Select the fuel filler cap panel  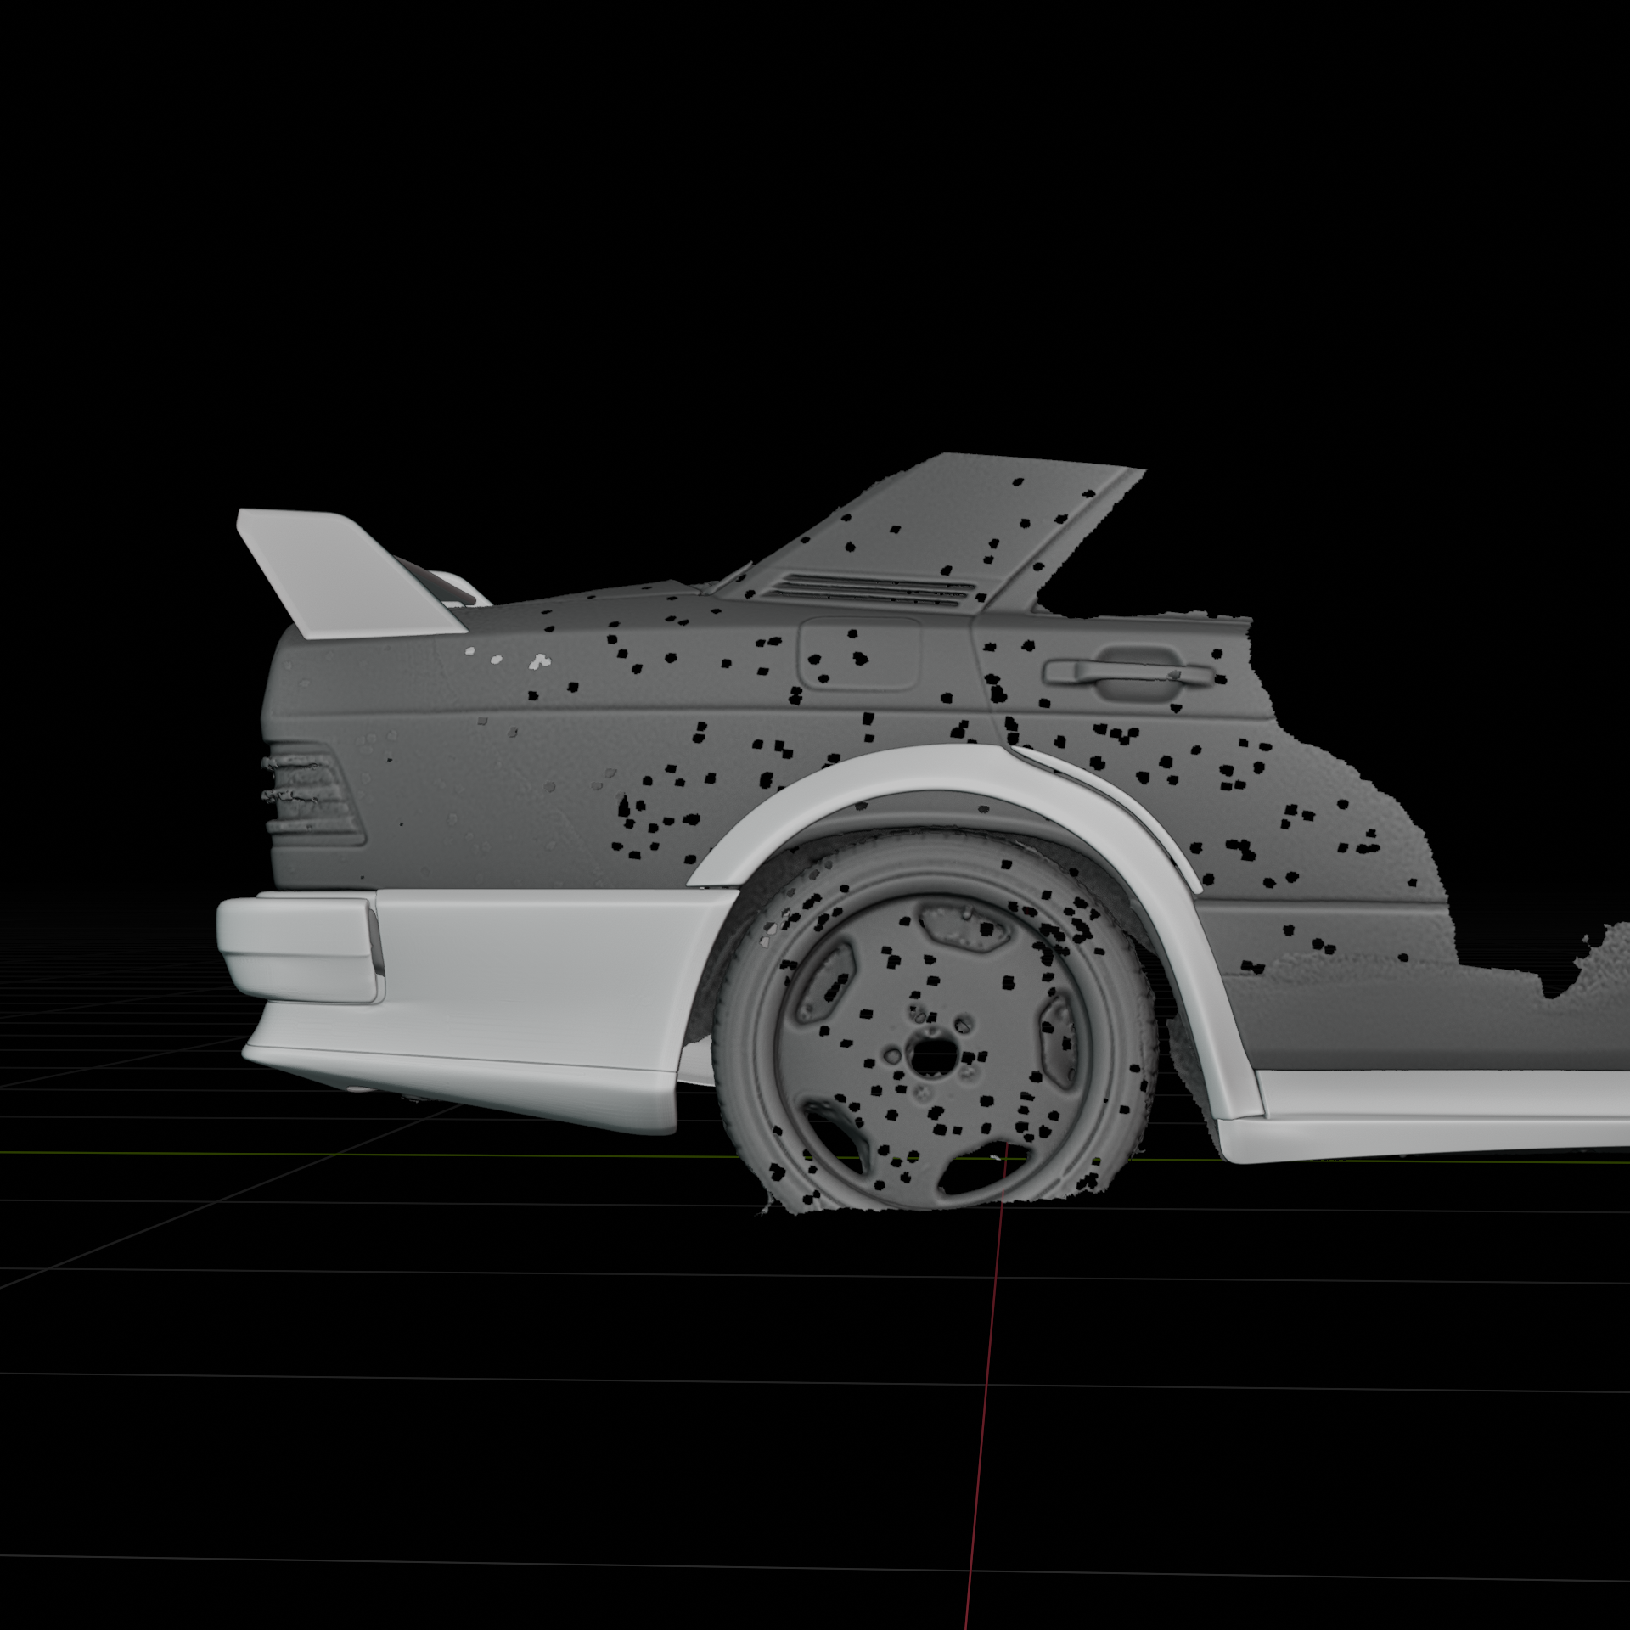(x=860, y=654)
